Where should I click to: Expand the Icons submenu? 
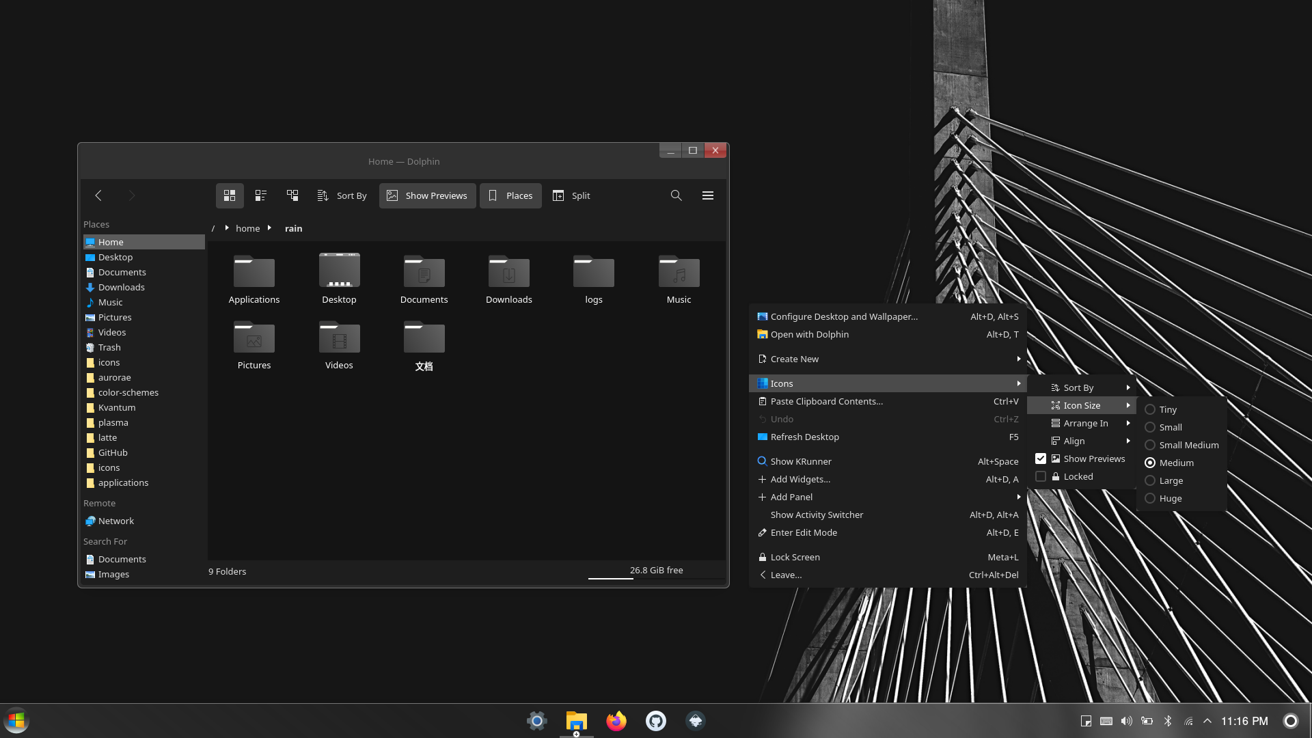pos(888,383)
